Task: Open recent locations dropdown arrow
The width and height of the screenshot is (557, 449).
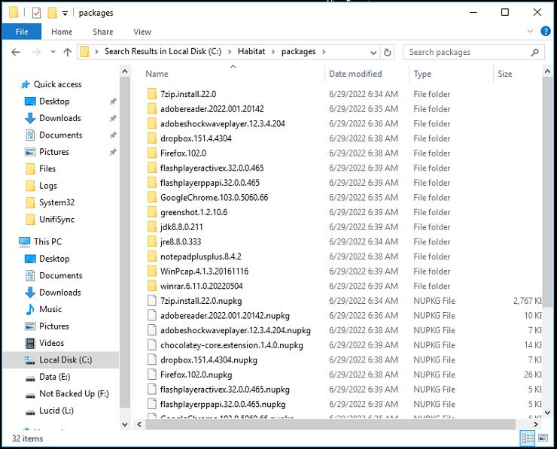Action: coord(51,53)
